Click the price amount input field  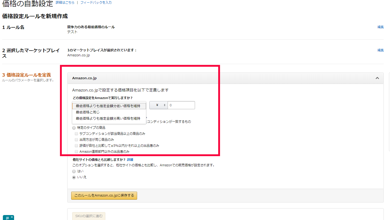(x=181, y=105)
